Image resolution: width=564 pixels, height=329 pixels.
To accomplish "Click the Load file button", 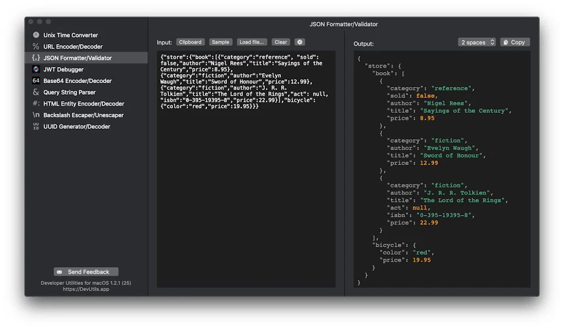I will [252, 42].
